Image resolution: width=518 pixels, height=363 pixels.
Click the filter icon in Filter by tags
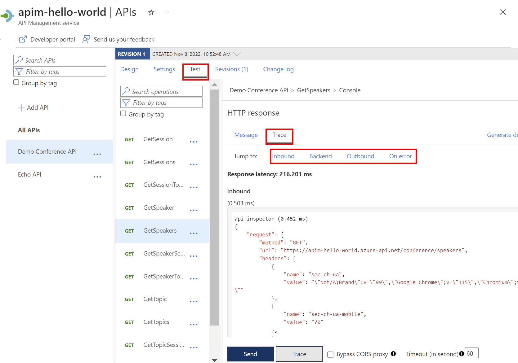(x=19, y=71)
